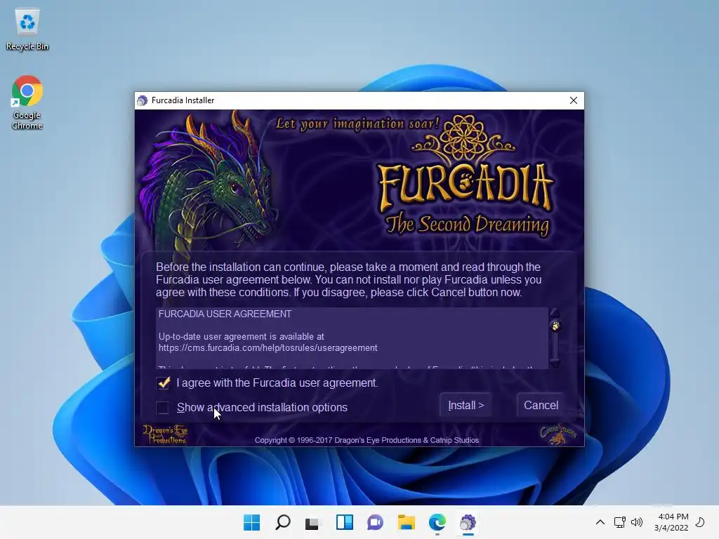Open Chat from the taskbar
This screenshot has width=719, height=539.
[375, 522]
